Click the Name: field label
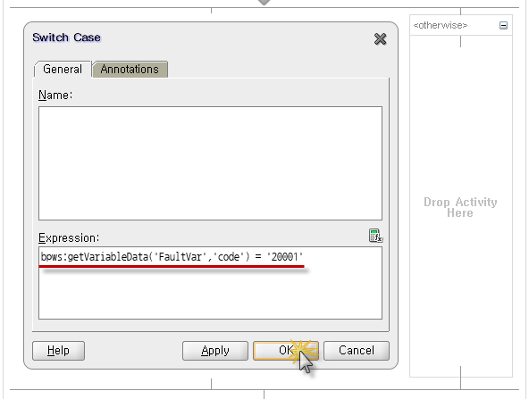Screen dimensions: 529x399 tap(55, 95)
